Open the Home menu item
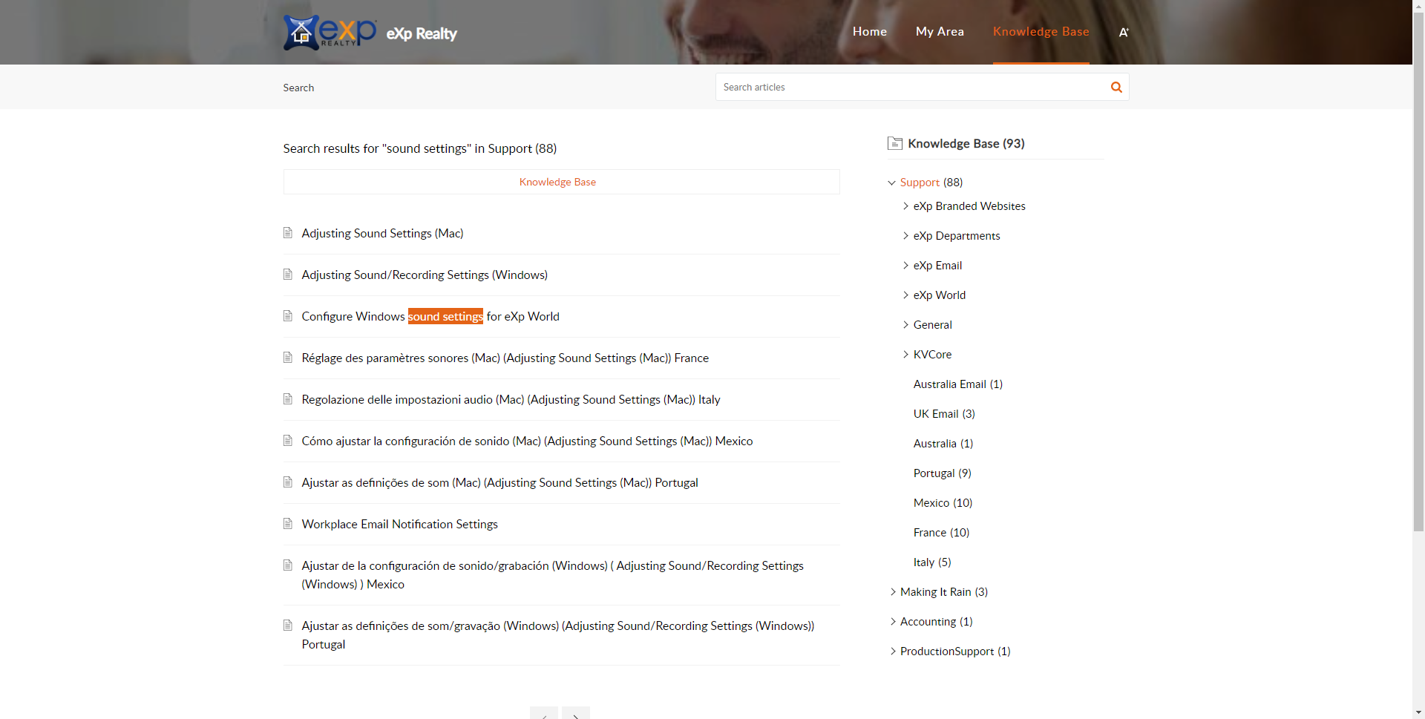 point(870,31)
